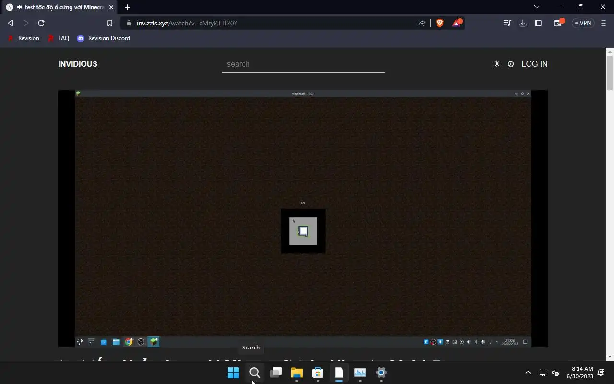Open Brave Rewards triangle icon
The height and width of the screenshot is (384, 614).
pyautogui.click(x=457, y=23)
